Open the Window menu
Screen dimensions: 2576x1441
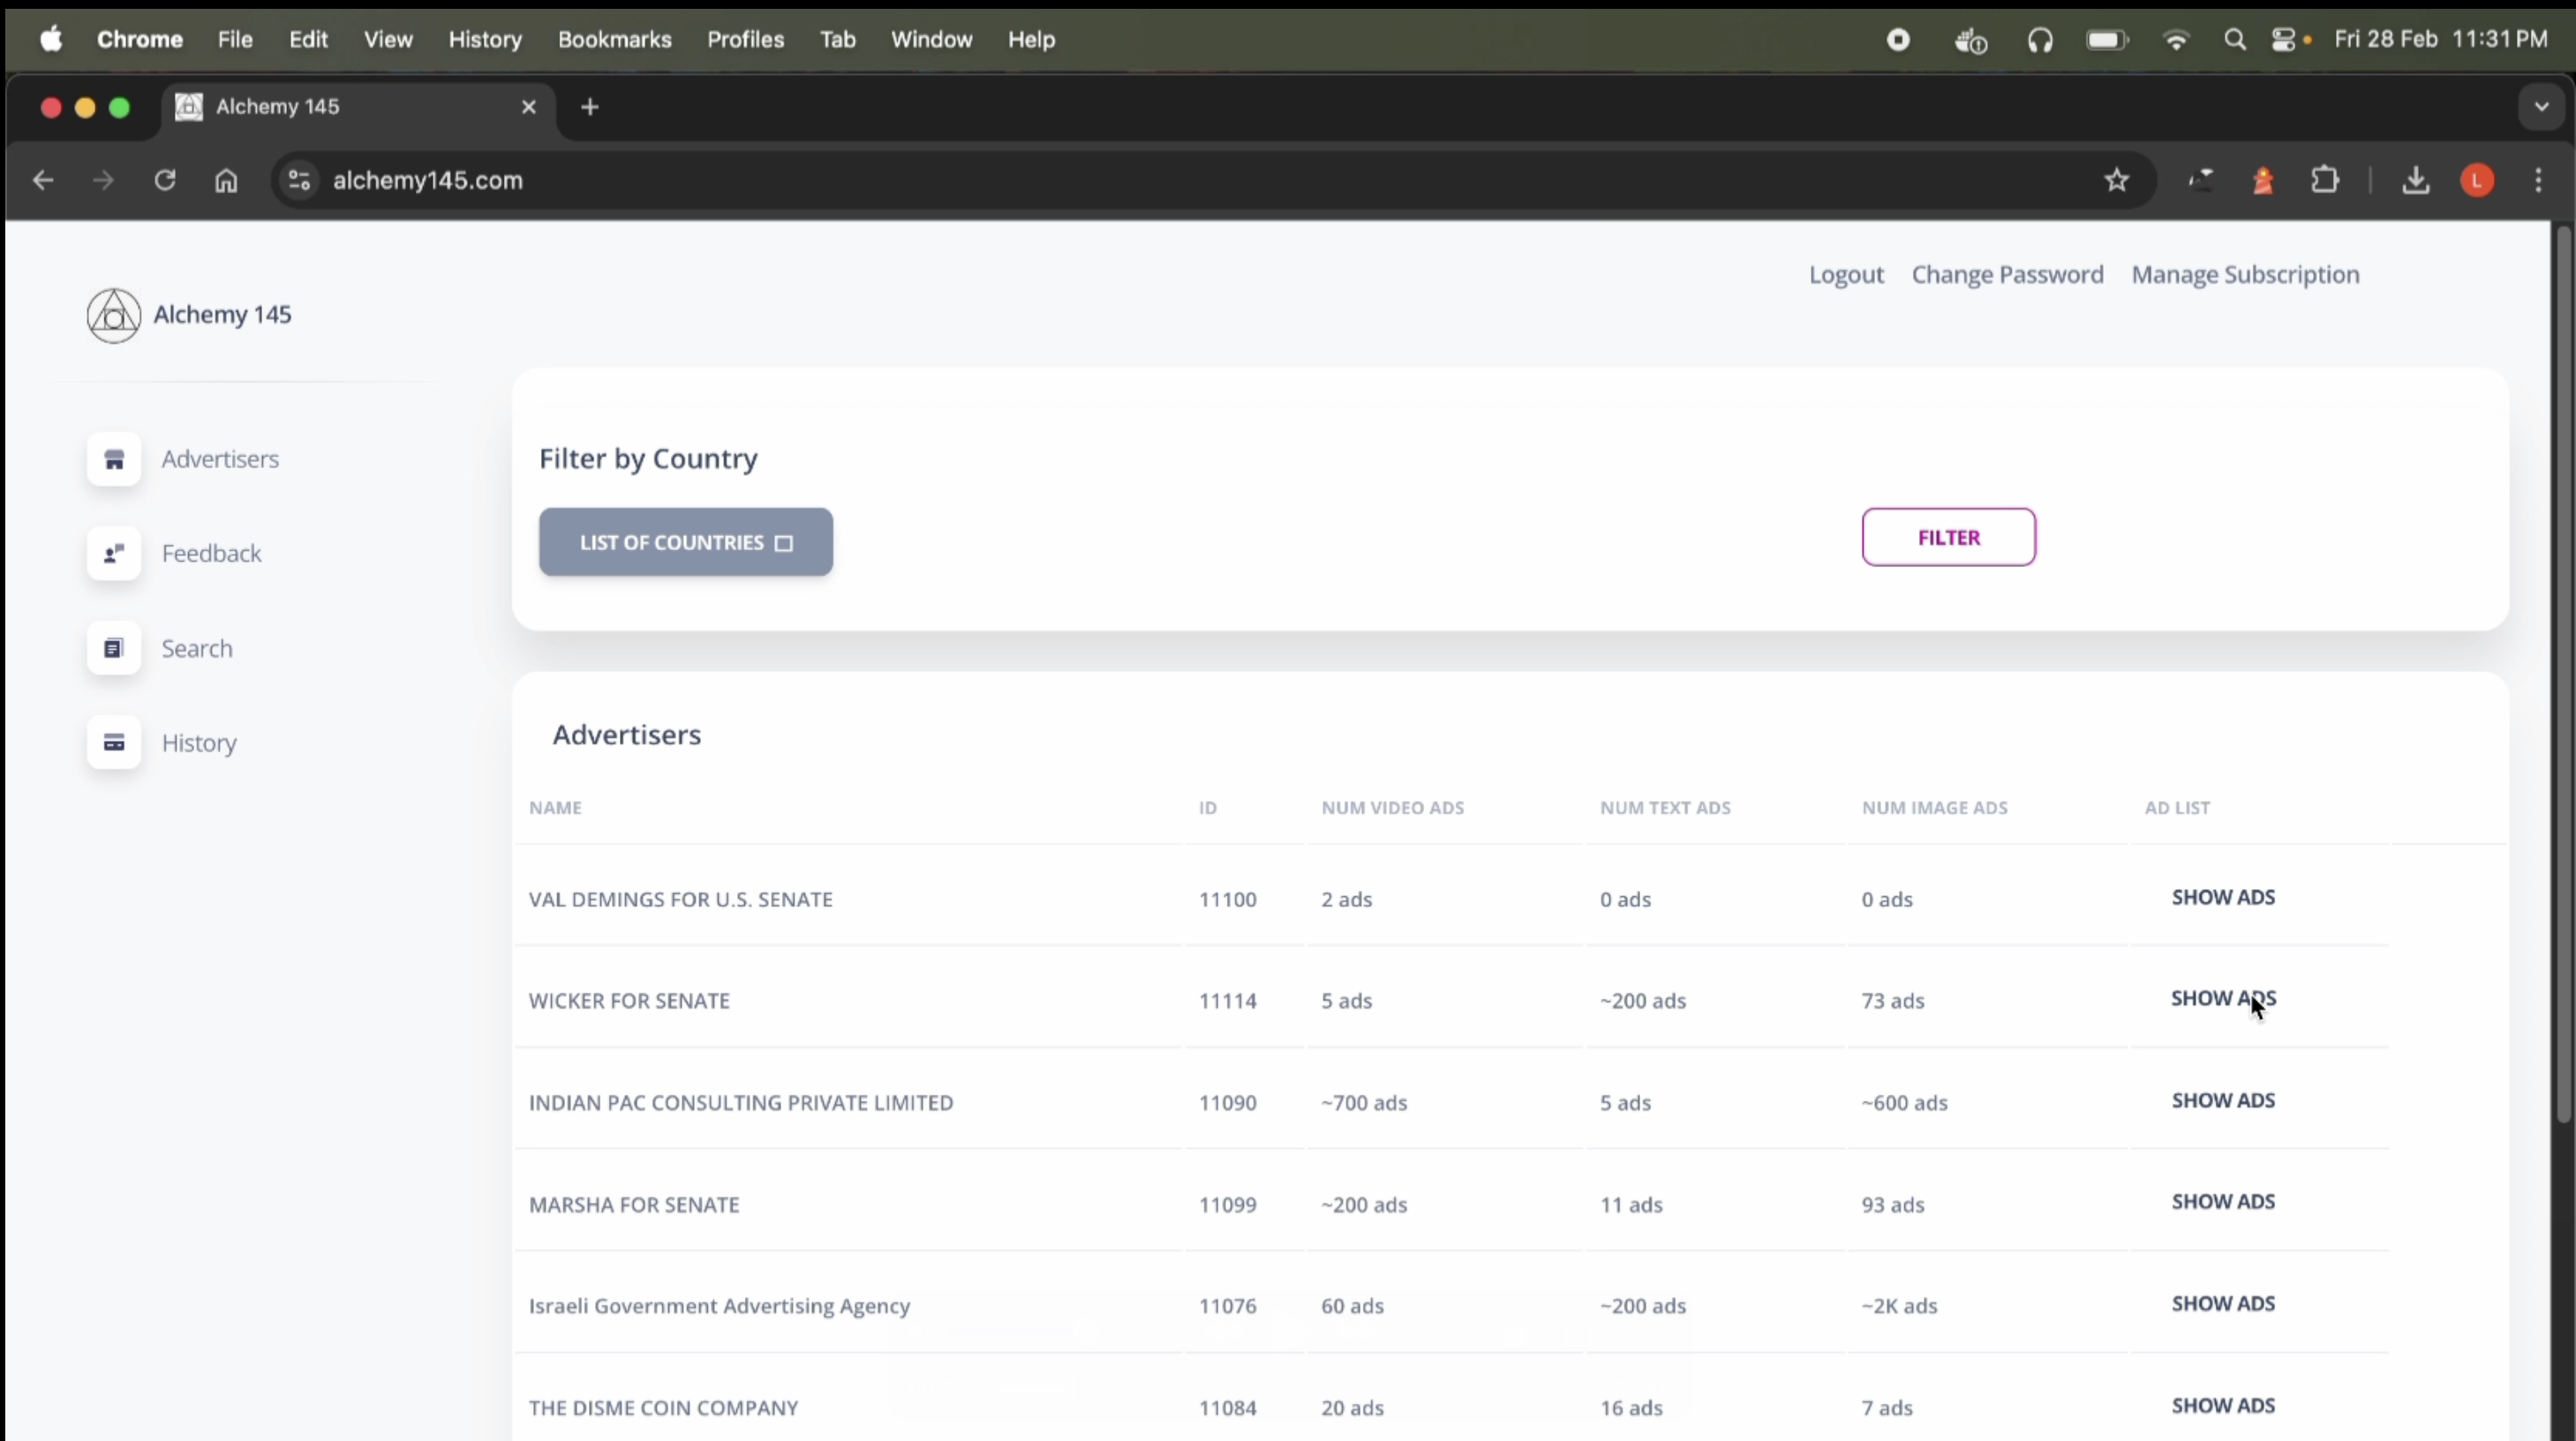point(931,39)
